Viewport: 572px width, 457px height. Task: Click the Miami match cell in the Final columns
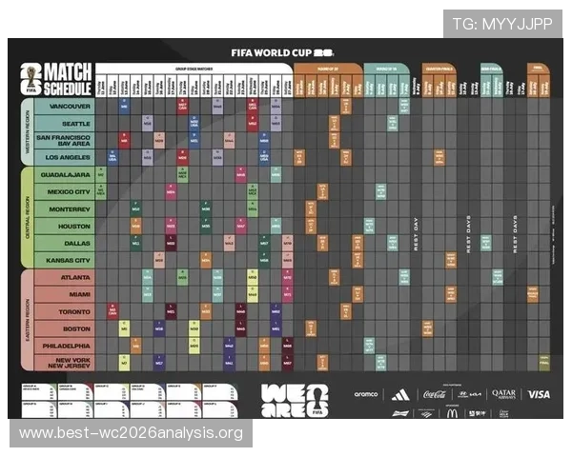point(533,294)
